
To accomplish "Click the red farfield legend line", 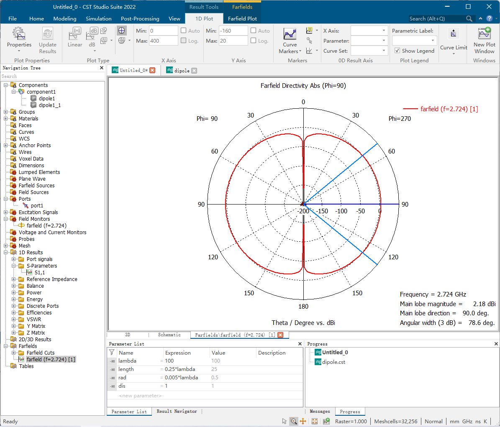I will (410, 109).
